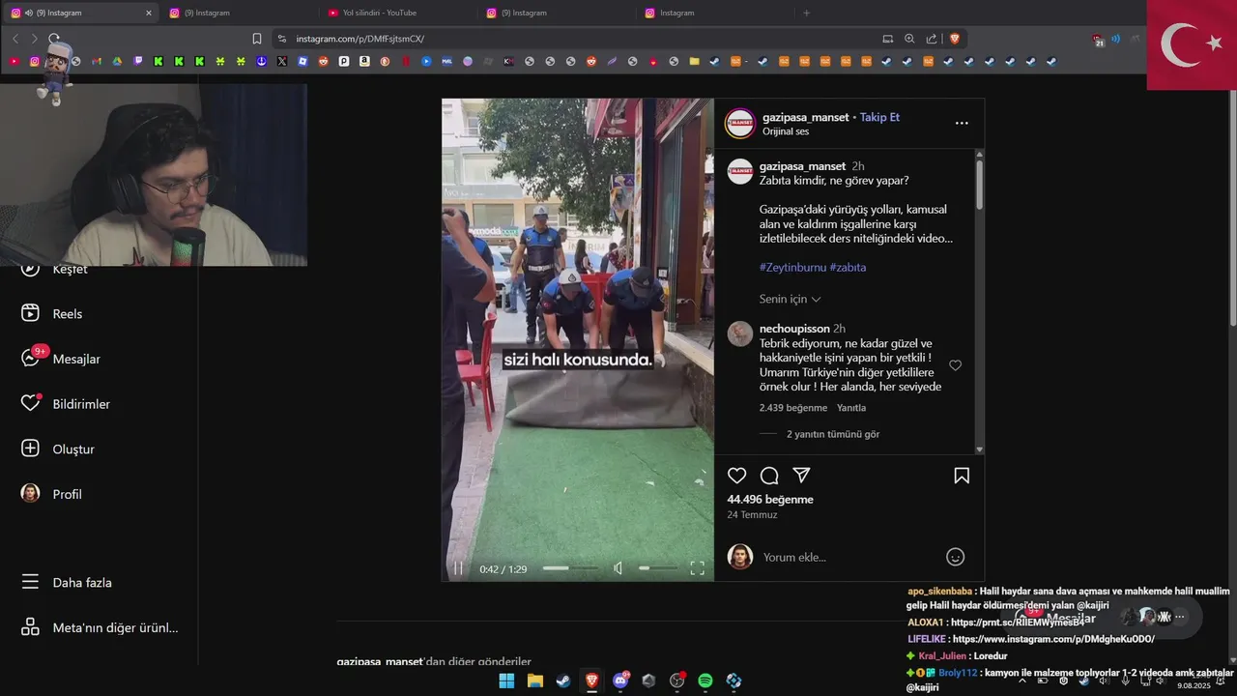
Task: Click the Yorum ekle comment field
Action: point(849,557)
